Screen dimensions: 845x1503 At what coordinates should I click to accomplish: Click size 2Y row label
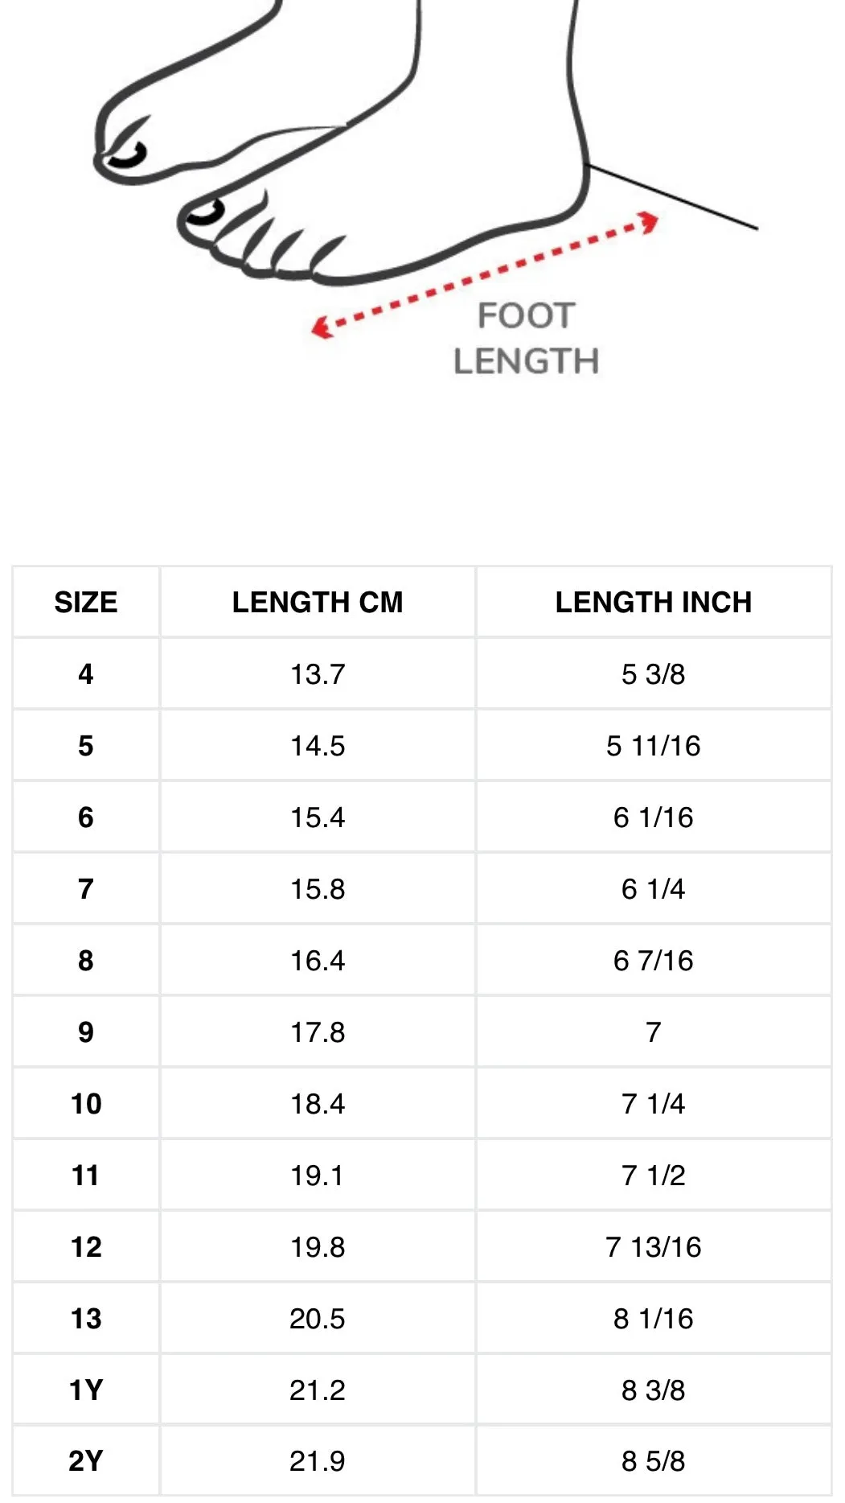(x=86, y=1460)
